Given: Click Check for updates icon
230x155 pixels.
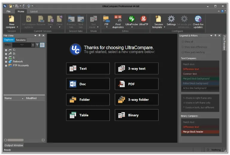Looking at the screenshot, I should 198,19.
